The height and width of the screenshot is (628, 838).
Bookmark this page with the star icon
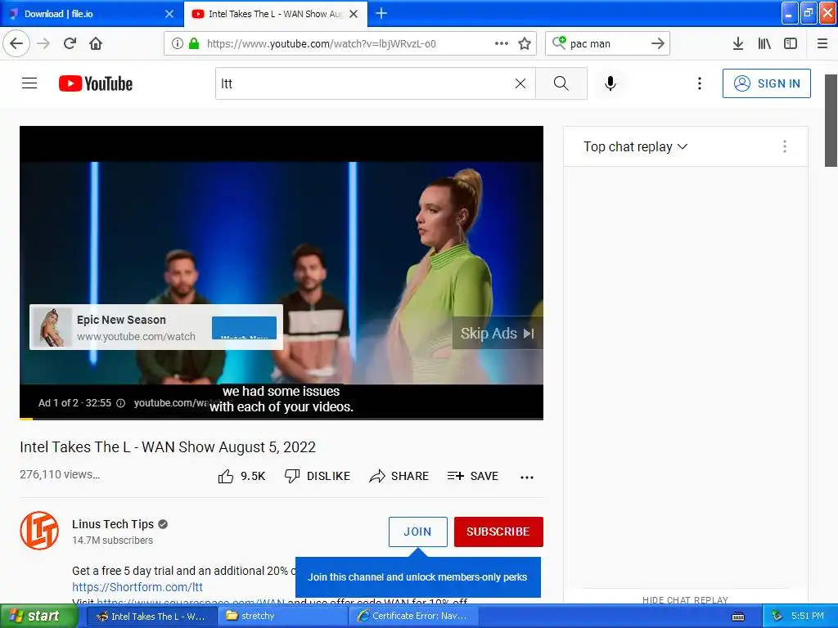(x=525, y=44)
